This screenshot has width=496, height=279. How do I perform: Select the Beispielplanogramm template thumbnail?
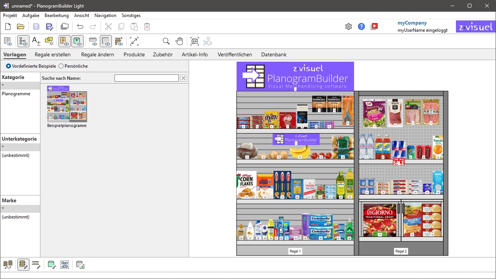(67, 107)
